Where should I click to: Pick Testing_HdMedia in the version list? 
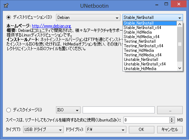click(x=150, y=50)
